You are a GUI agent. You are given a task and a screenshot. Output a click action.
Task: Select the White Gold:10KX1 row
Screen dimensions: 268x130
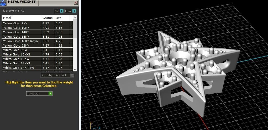point(37,54)
